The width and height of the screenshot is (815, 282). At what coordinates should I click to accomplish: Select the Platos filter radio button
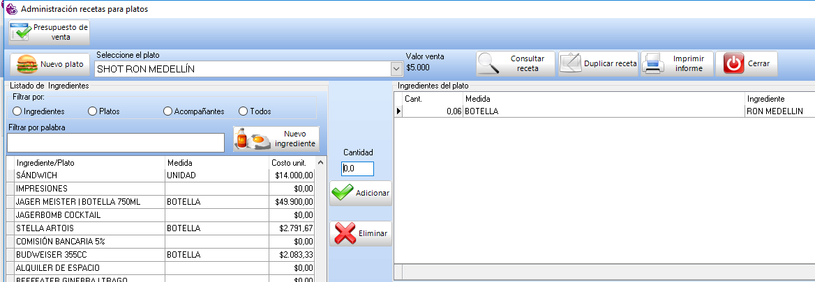point(93,111)
